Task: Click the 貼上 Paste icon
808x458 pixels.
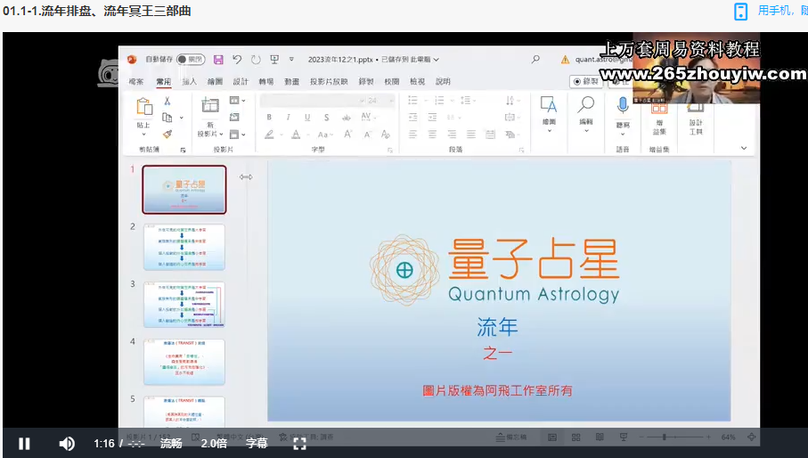Action: pyautogui.click(x=143, y=107)
